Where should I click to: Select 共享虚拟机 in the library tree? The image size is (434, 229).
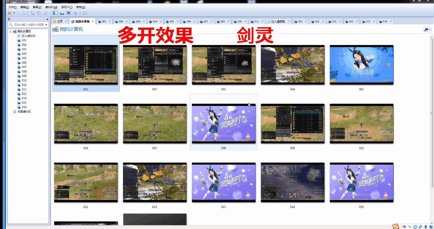(24, 112)
